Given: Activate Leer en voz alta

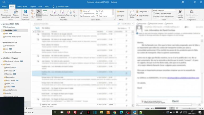Looking at the screenshot, I should 180,14.
